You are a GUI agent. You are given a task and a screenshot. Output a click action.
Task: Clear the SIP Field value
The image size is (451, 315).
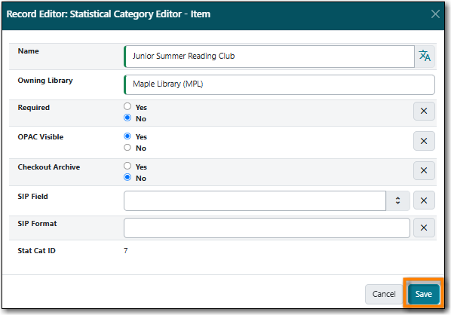pos(424,200)
